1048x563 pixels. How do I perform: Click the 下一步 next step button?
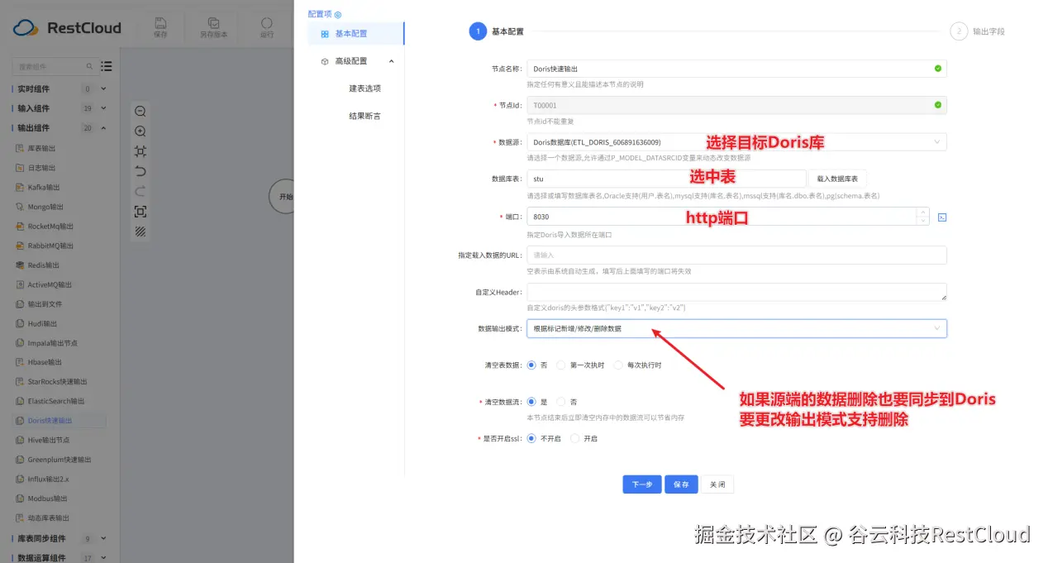pyautogui.click(x=642, y=484)
